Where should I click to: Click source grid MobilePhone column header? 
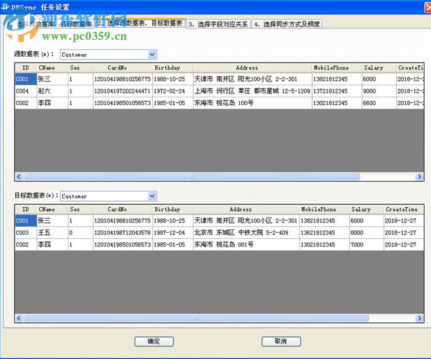click(x=337, y=68)
